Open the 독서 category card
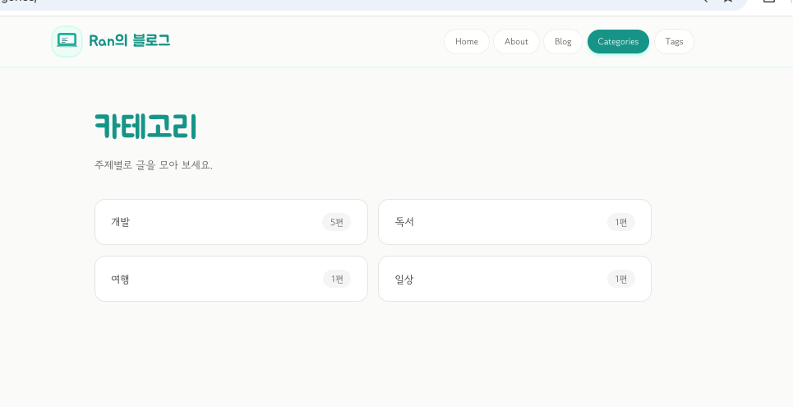This screenshot has height=407, width=793. (x=514, y=222)
